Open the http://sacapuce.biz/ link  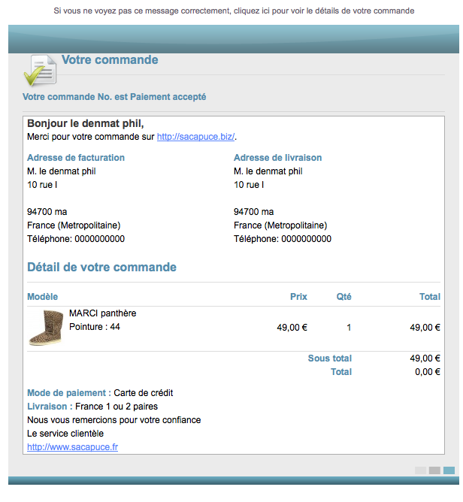[x=195, y=137]
